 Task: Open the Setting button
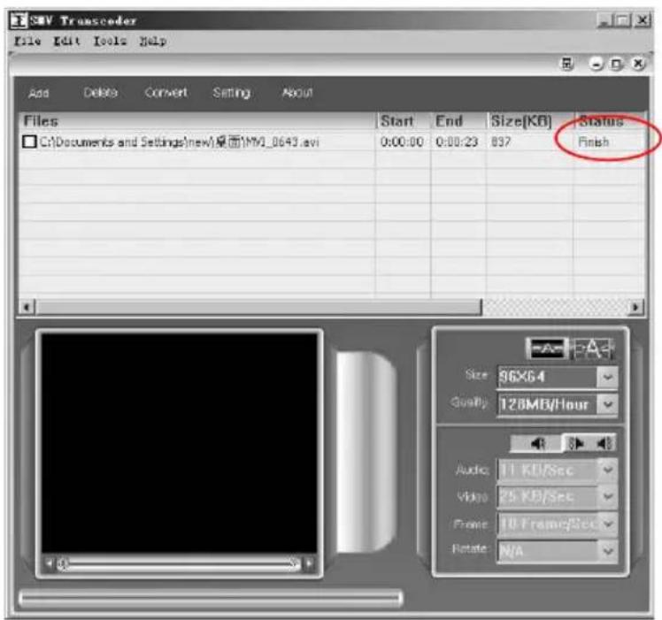[x=231, y=93]
